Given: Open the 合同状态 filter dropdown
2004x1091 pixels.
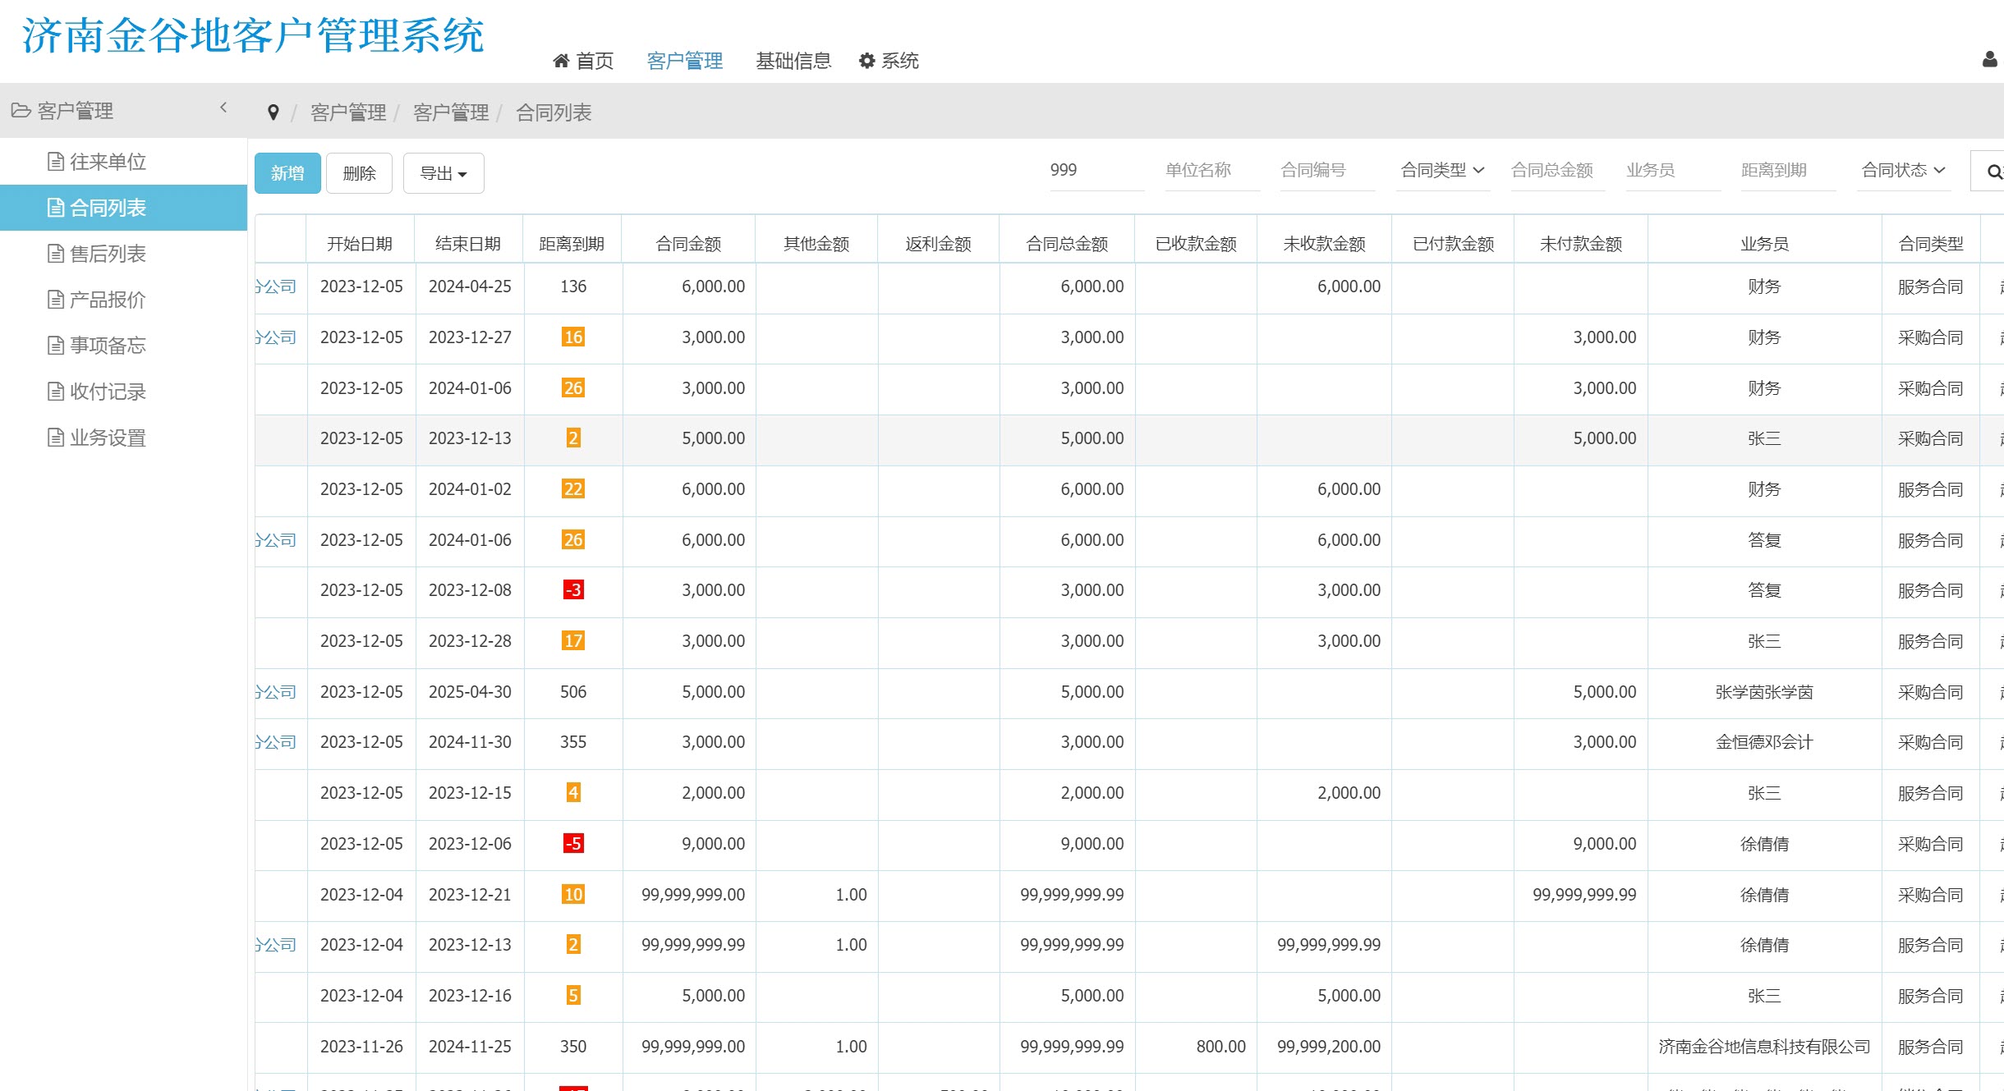Looking at the screenshot, I should tap(1904, 170).
